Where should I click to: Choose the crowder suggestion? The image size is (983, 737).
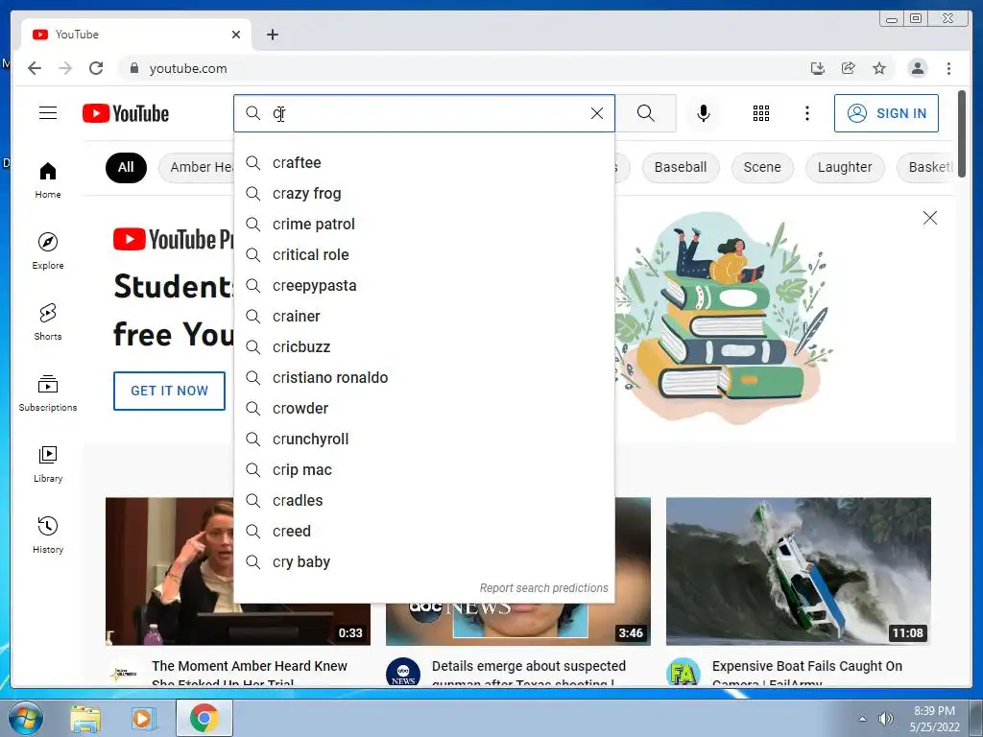(423, 408)
